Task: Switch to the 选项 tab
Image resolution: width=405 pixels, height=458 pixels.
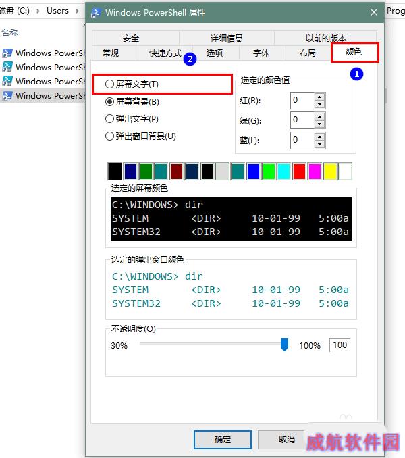Action: point(215,53)
